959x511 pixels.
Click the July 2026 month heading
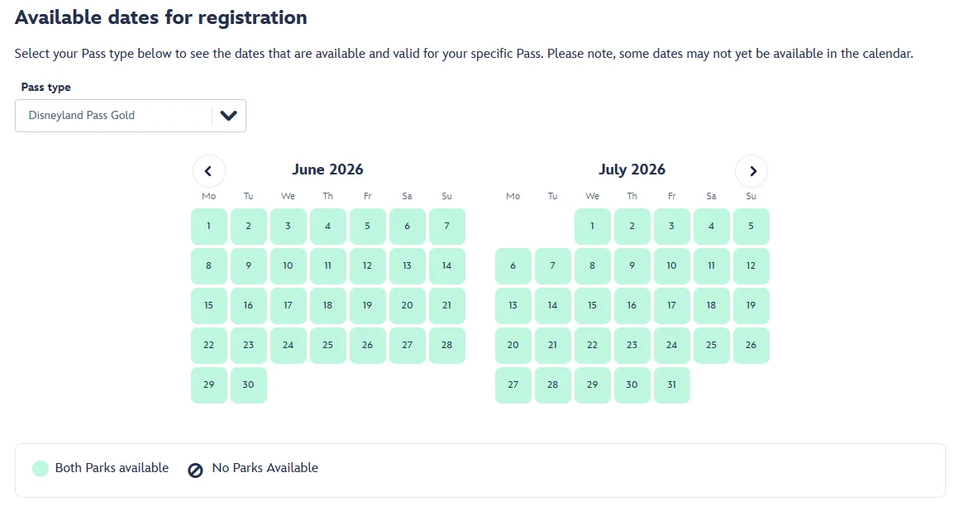point(632,170)
